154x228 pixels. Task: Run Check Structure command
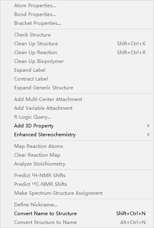pos(82,35)
